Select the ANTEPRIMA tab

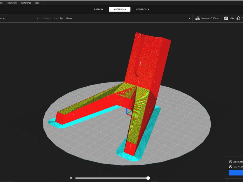point(120,9)
